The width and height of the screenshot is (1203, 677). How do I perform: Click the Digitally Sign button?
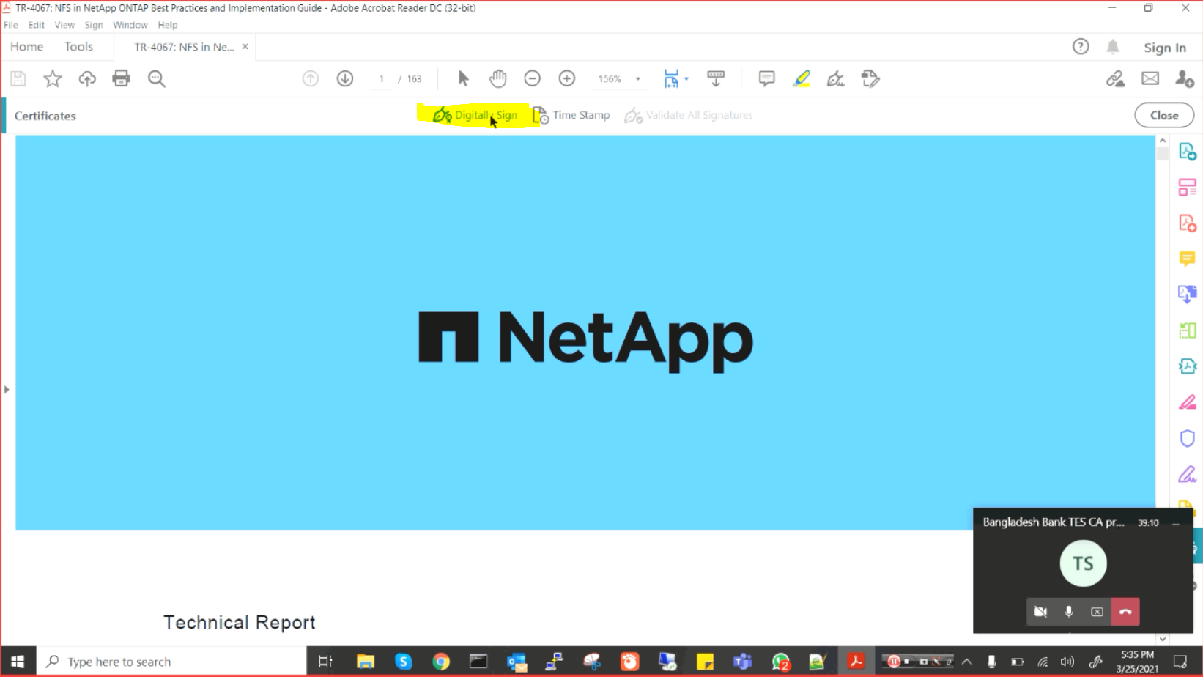coord(475,115)
